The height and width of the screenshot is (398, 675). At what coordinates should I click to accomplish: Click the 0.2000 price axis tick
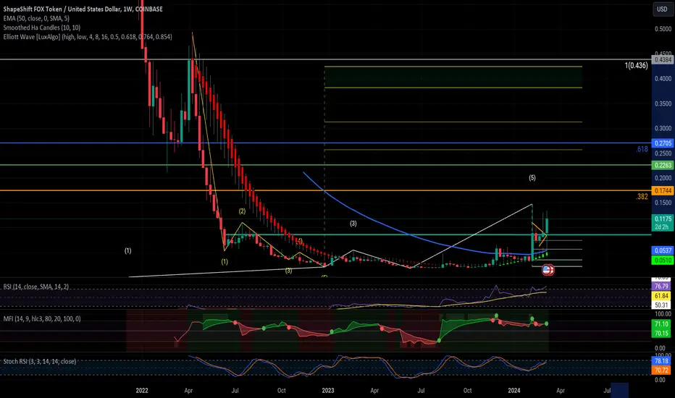[663, 178]
